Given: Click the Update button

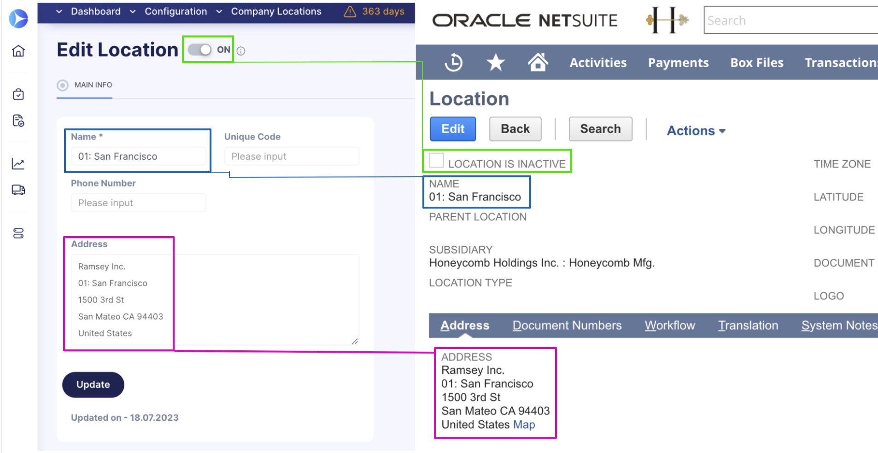Looking at the screenshot, I should click(93, 384).
